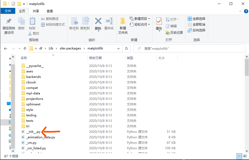Open Quick Access Toolbar customize arrow

point(24,4)
